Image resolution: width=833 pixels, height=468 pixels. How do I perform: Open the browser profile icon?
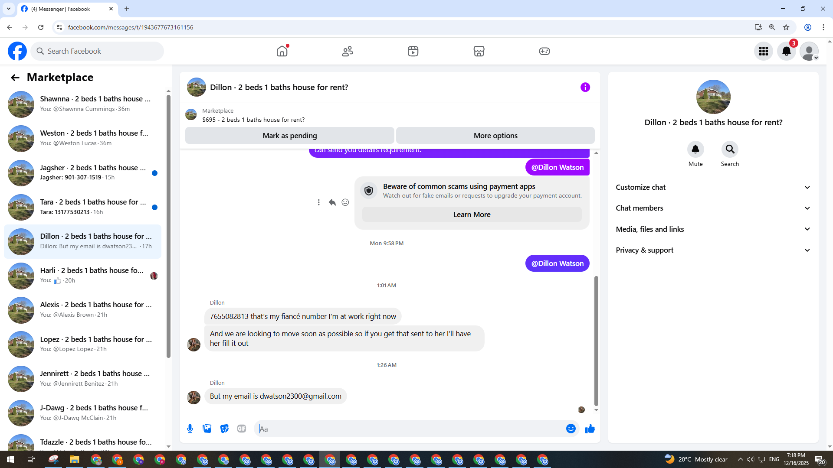tap(808, 27)
